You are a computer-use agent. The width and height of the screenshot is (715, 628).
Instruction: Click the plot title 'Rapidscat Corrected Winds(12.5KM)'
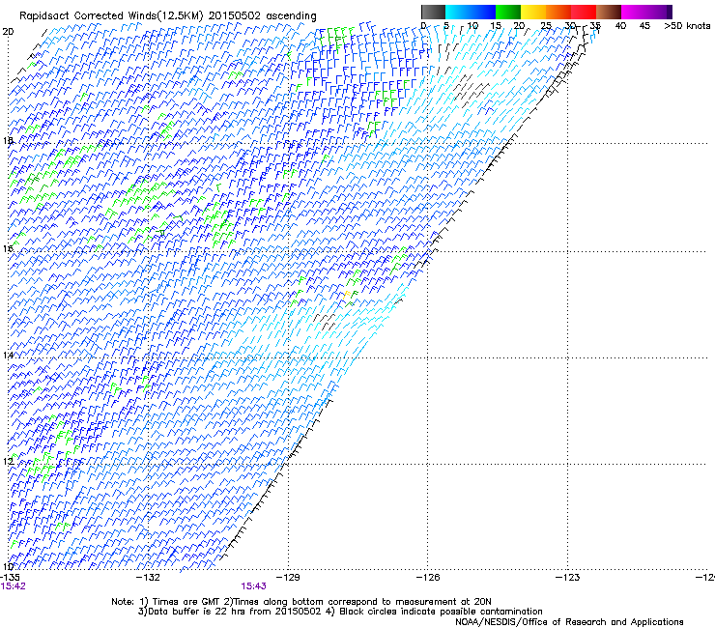tap(111, 16)
